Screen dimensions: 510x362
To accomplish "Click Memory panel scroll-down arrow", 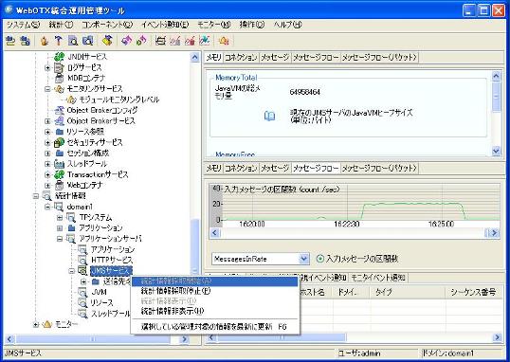I will 496,151.
